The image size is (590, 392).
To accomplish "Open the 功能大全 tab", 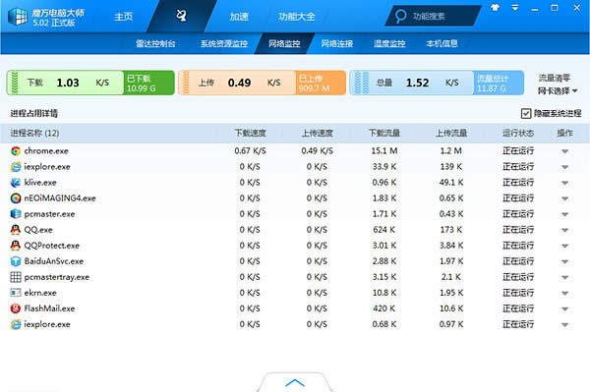I will [x=297, y=17].
